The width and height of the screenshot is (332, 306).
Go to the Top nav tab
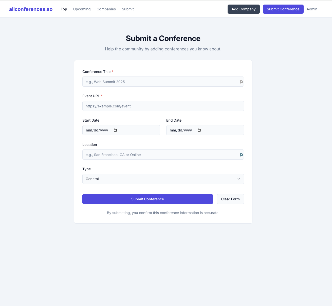(64, 9)
